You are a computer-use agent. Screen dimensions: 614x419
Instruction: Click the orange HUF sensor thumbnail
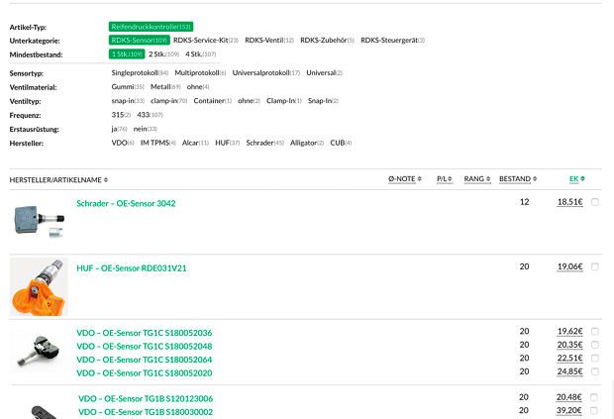pyautogui.click(x=39, y=286)
